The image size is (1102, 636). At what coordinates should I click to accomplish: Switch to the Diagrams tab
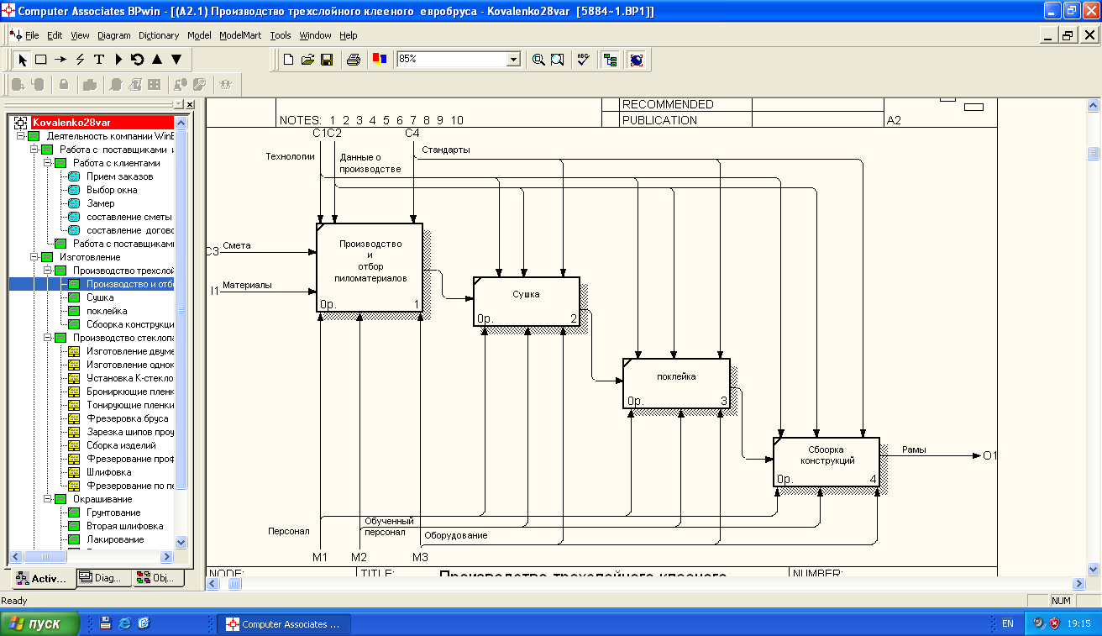[x=104, y=578]
